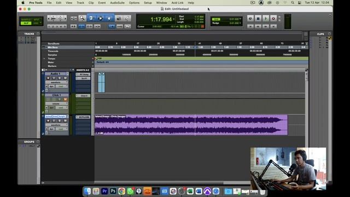The width and height of the screenshot is (350, 197).
Task: Open the Tracks list menu
Action: pos(38,34)
